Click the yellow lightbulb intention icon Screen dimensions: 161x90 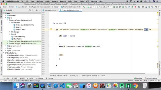(x=51, y=29)
